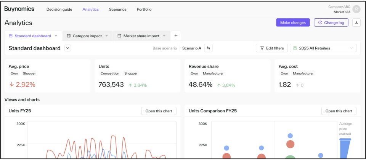Click the blue average price realized funnel
The height and width of the screenshot is (160, 366).
[x=345, y=148]
